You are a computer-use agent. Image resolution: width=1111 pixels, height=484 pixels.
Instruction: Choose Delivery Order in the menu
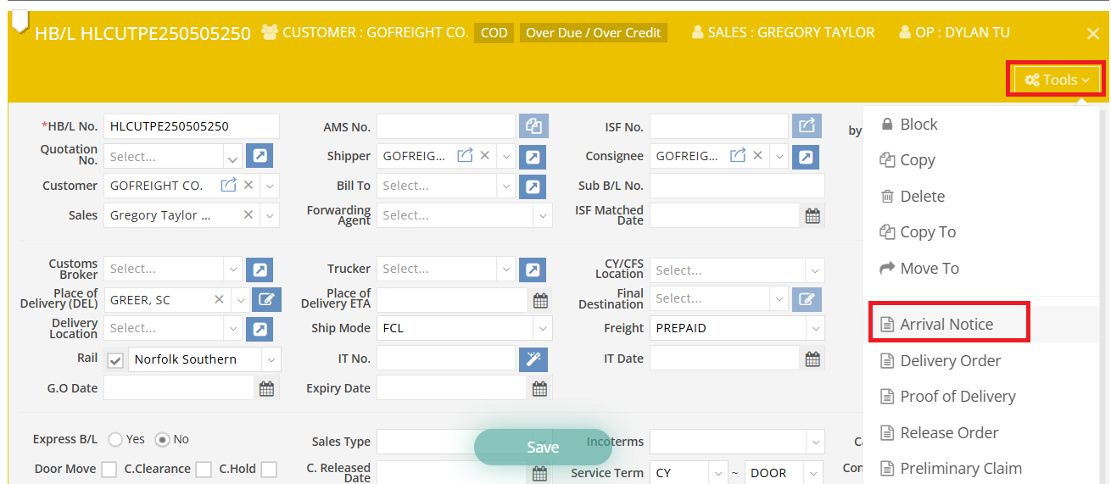click(950, 360)
